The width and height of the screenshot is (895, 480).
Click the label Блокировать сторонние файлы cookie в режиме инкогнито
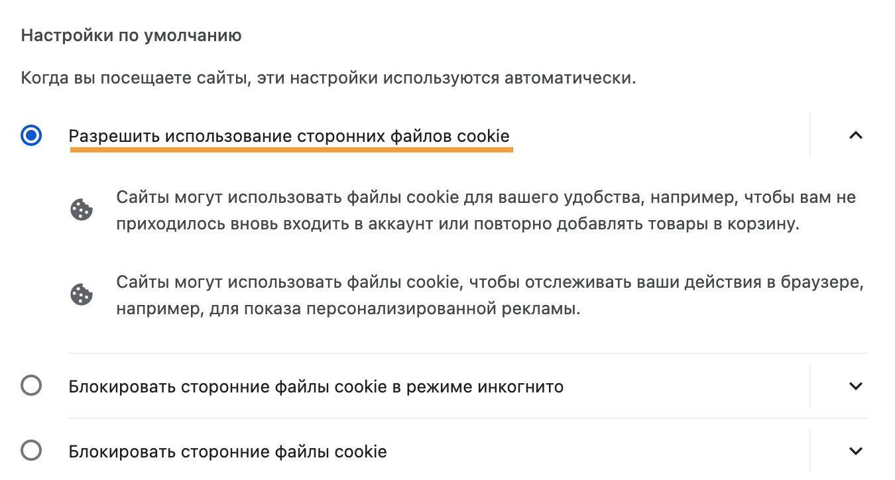pyautogui.click(x=316, y=387)
